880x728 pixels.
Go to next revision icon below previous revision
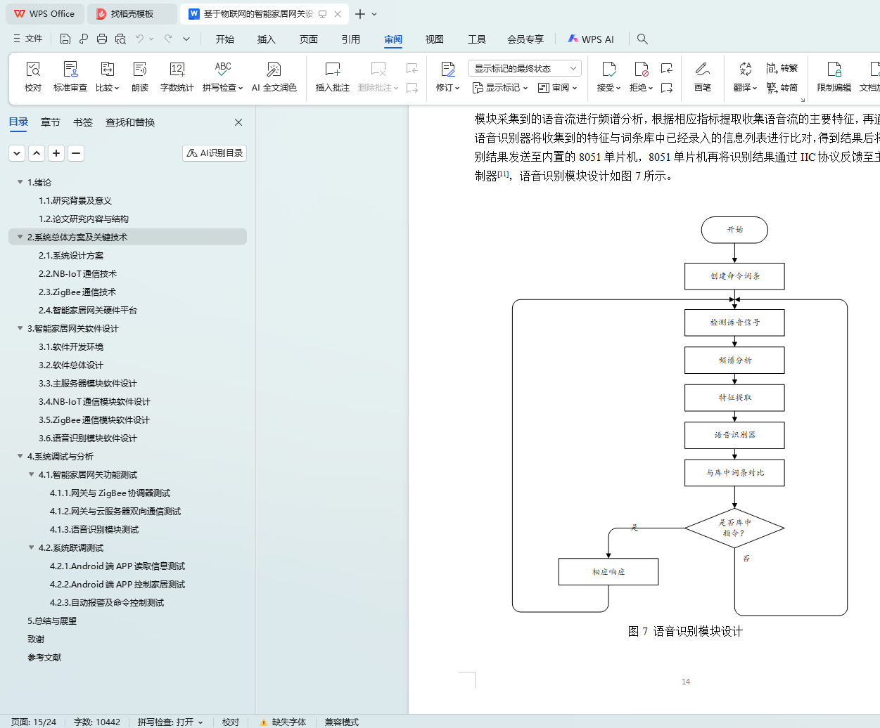pyautogui.click(x=666, y=88)
